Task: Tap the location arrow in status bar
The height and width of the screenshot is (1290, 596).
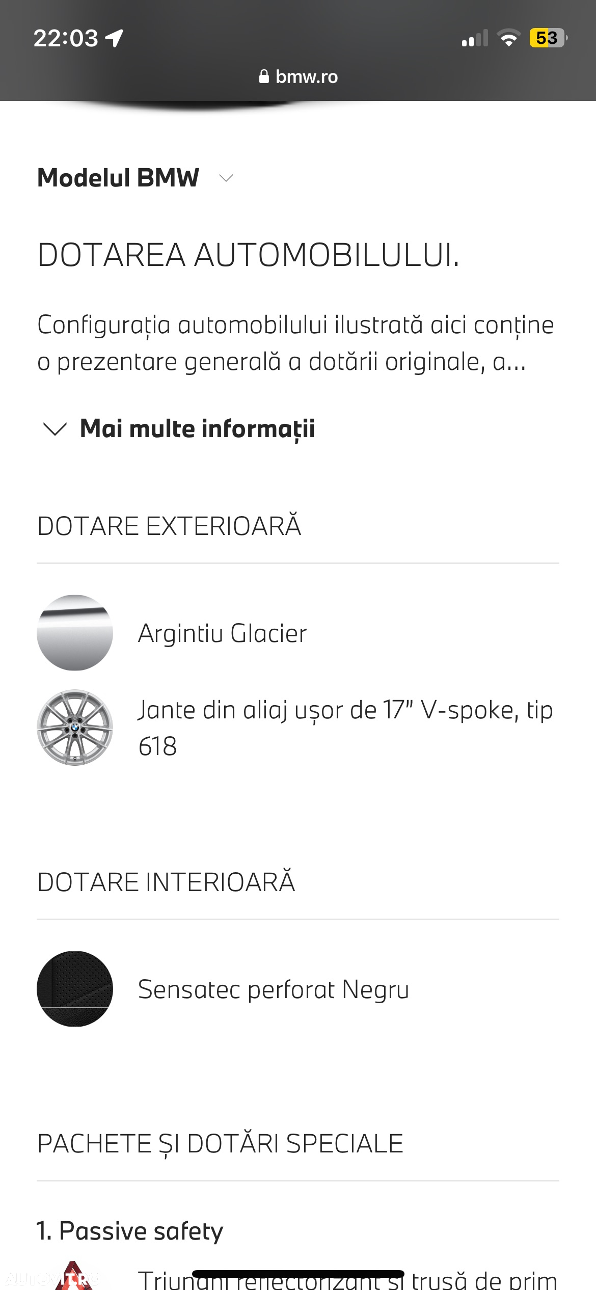Action: coord(114,38)
